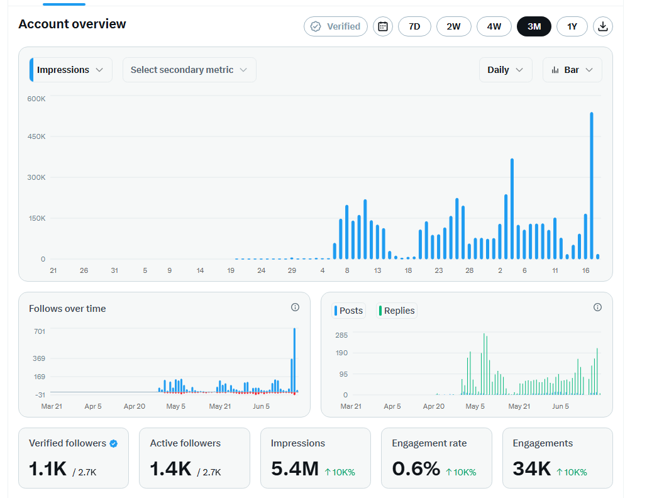Click the Engagement rate card

(x=436, y=458)
